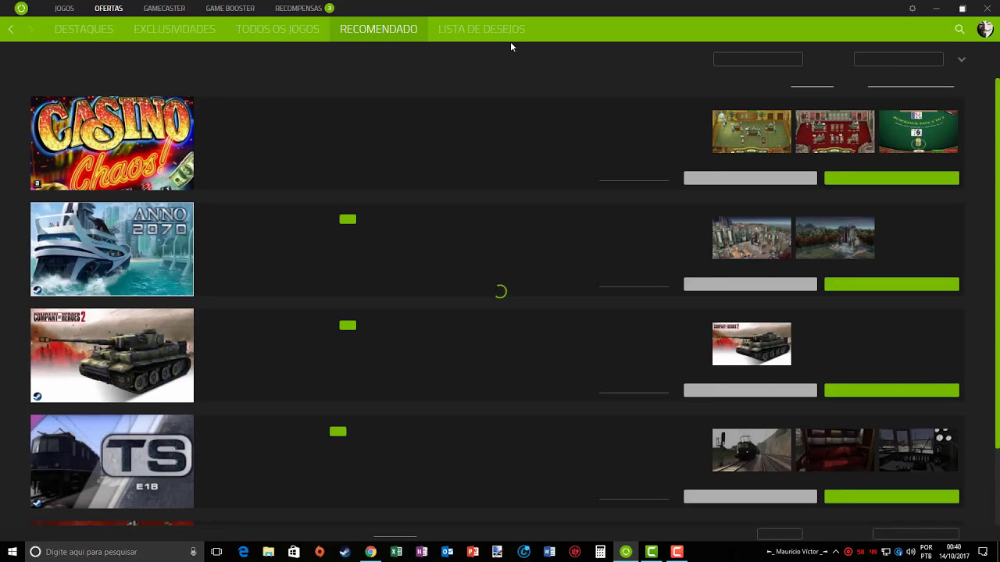This screenshot has width=1000, height=562.
Task: Click the Windows taskbar search box
Action: pyautogui.click(x=112, y=552)
